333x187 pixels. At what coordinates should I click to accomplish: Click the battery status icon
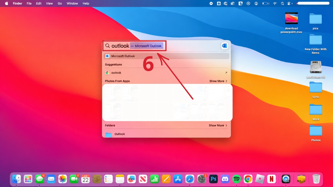click(x=266, y=3)
